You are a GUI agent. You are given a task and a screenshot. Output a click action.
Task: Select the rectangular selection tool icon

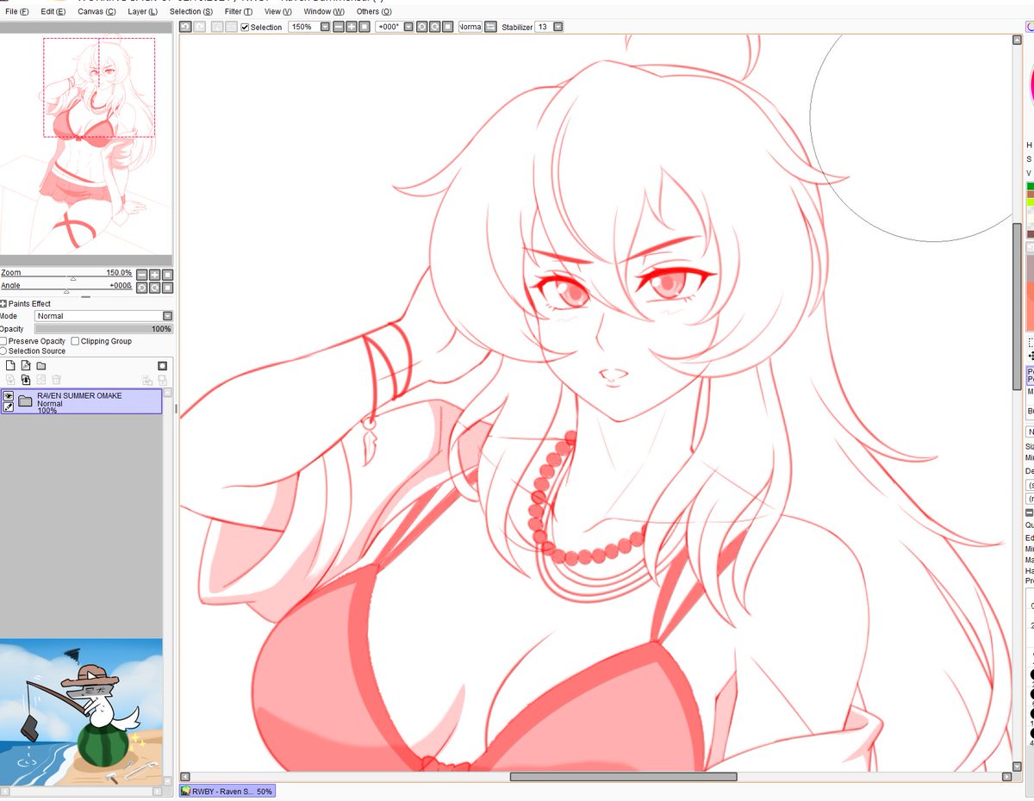coord(1031,342)
